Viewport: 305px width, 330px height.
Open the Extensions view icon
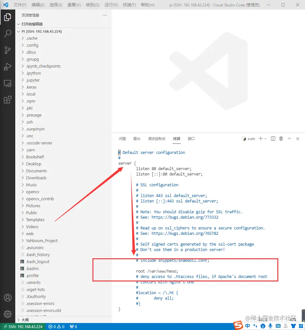click(8, 100)
